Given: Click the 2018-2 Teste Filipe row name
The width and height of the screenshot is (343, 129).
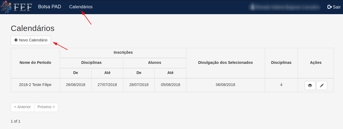Looking at the screenshot, I should (35, 85).
